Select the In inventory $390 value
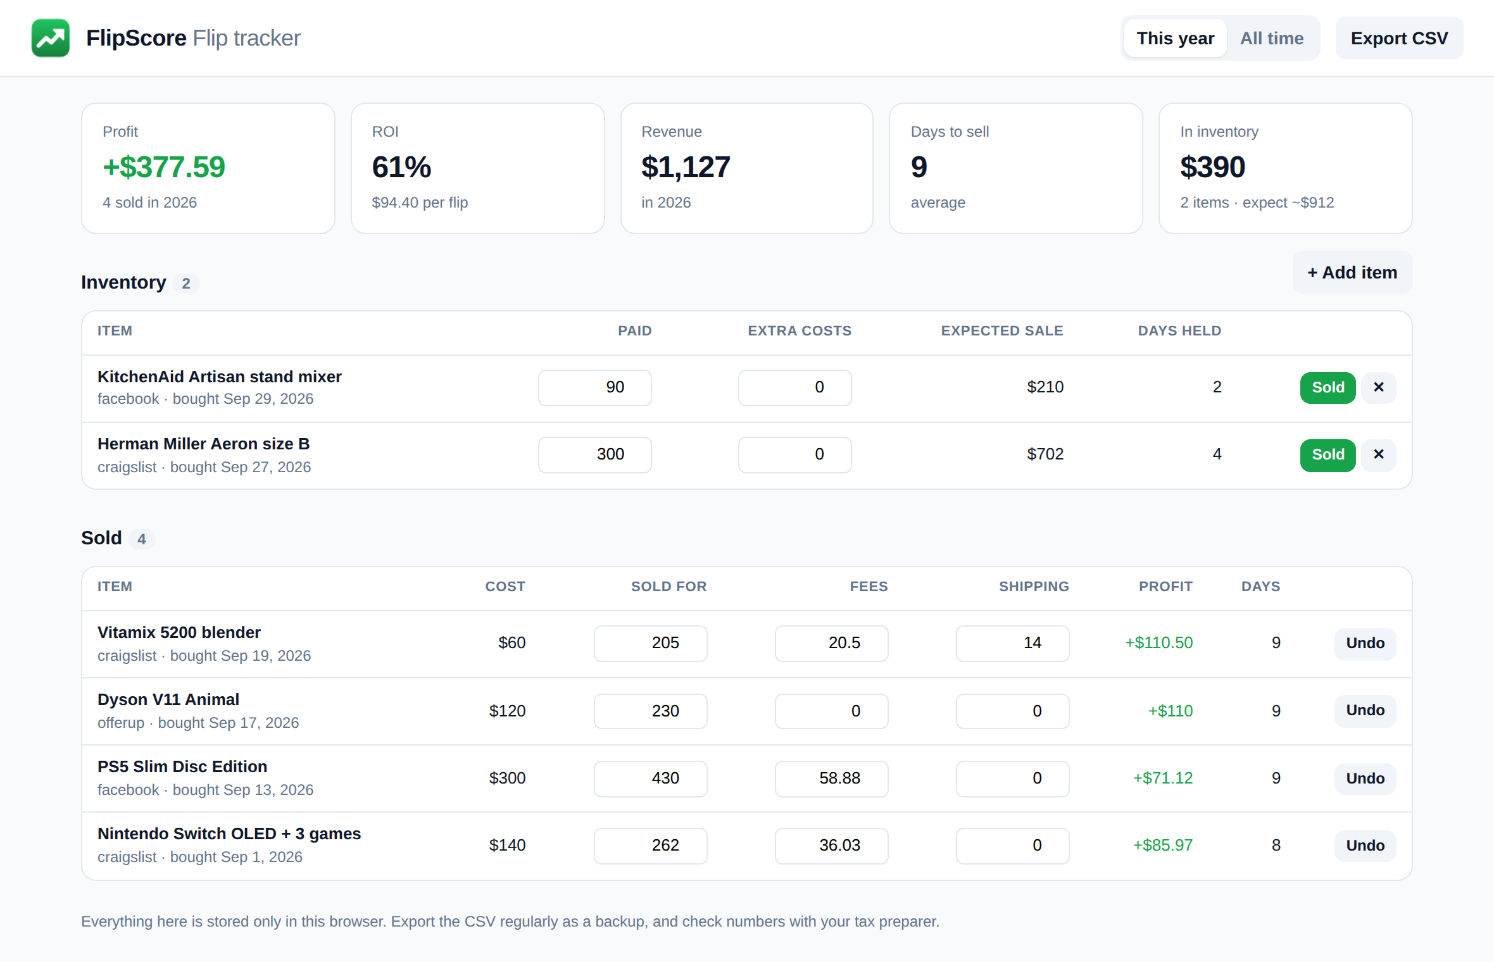This screenshot has width=1494, height=962. pyautogui.click(x=1212, y=167)
